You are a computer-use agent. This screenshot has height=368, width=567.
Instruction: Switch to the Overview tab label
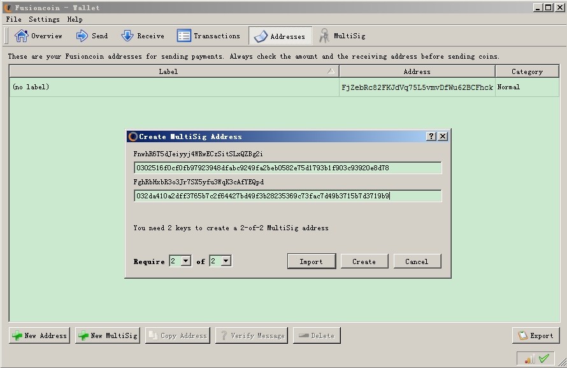pyautogui.click(x=47, y=36)
